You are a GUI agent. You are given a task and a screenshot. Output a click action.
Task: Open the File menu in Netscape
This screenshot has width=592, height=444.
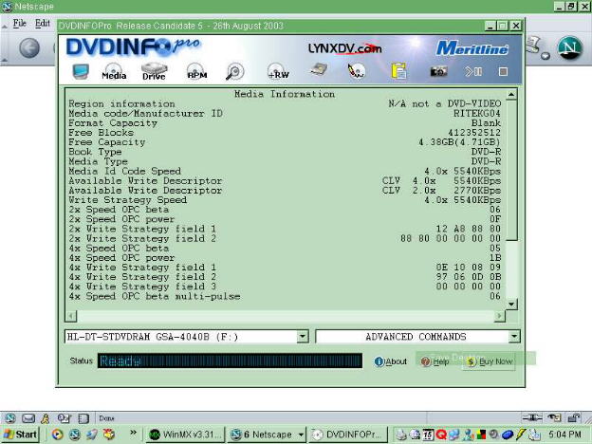pos(19,24)
